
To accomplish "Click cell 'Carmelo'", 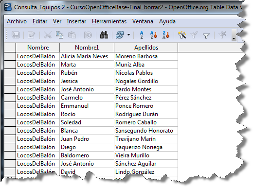I will pos(87,98).
